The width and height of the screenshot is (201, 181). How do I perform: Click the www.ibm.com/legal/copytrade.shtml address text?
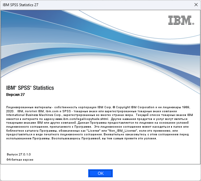(x=82, y=119)
